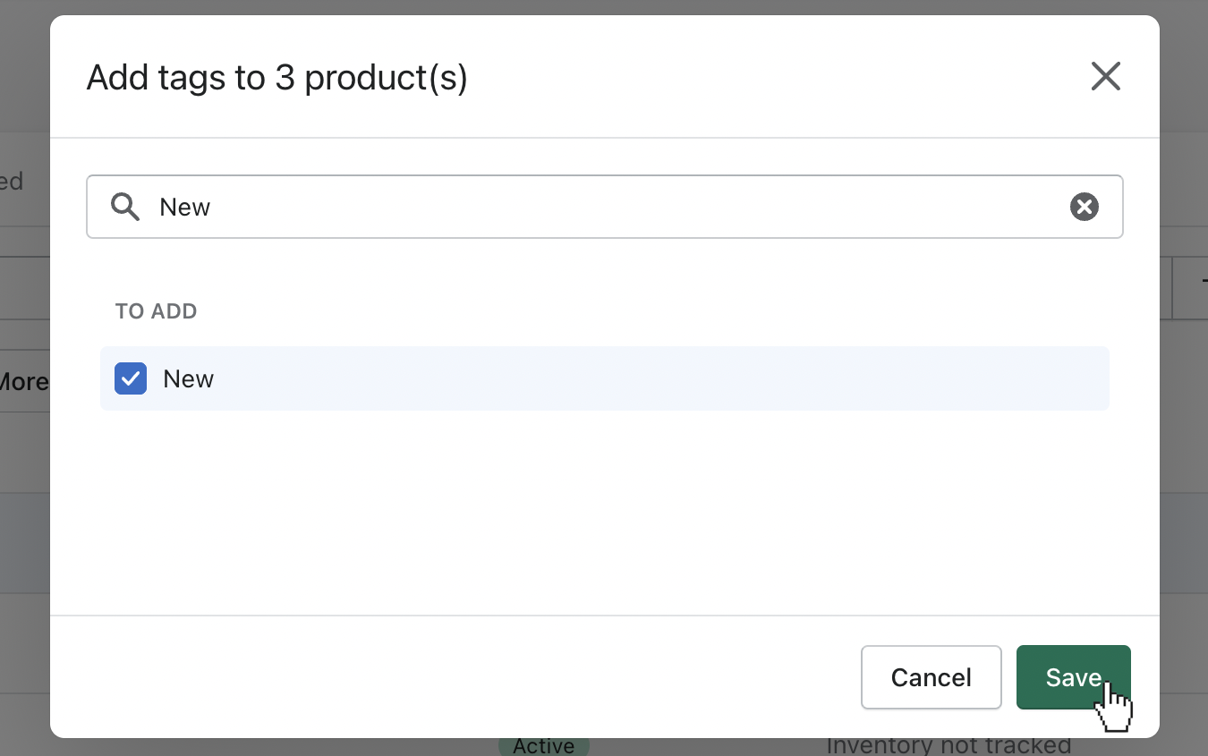Click the dimmed backdrop above the dialog
The width and height of the screenshot is (1208, 756).
(x=604, y=7)
